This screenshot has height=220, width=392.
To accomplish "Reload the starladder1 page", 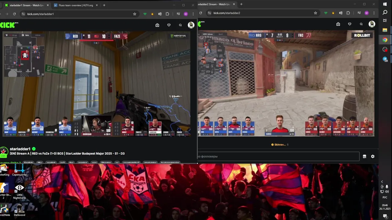I will pos(14,14).
